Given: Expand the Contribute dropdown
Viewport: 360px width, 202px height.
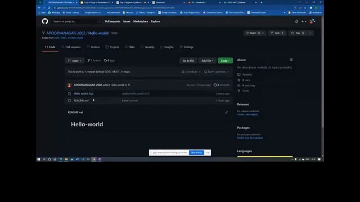Looking at the screenshot, I should coord(191,72).
